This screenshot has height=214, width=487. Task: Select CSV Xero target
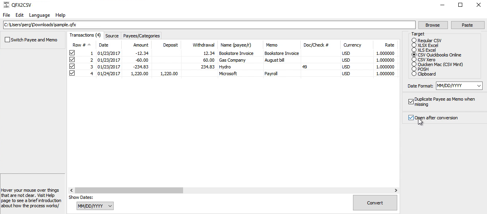point(414,60)
